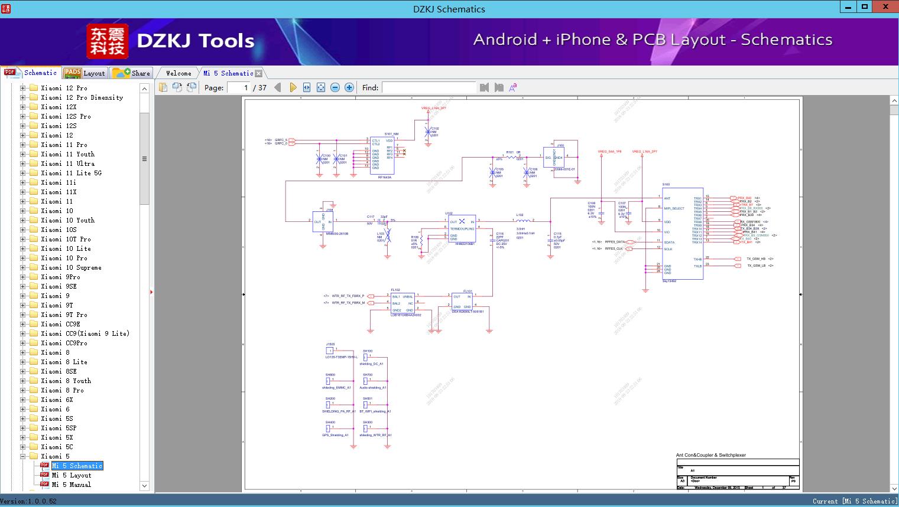The height and width of the screenshot is (507, 899).
Task: Click document viewer scroll down arrow
Action: [894, 488]
